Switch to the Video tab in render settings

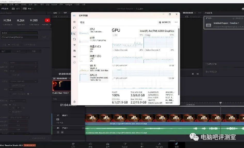click(x=5, y=51)
